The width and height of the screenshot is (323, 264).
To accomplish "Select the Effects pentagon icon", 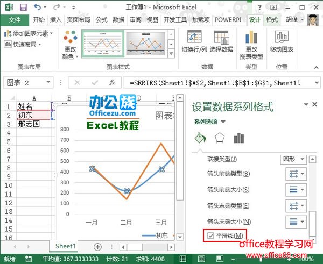I will 220,138.
